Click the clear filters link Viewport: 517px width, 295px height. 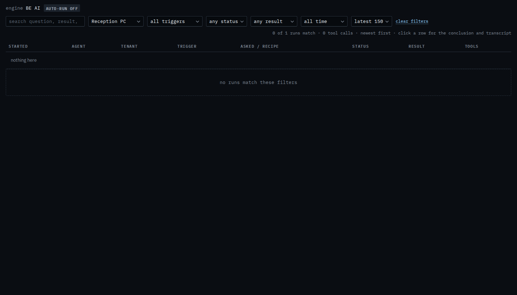point(412,21)
